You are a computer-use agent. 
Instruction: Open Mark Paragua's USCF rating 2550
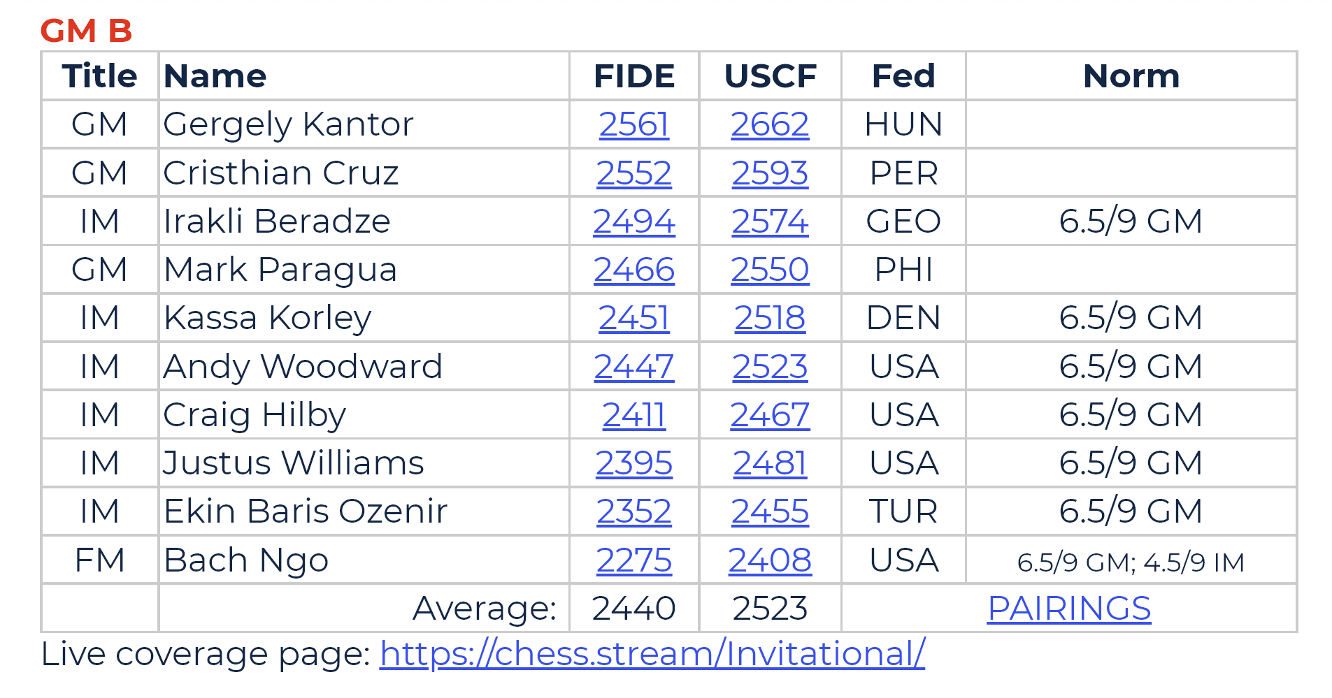click(770, 269)
